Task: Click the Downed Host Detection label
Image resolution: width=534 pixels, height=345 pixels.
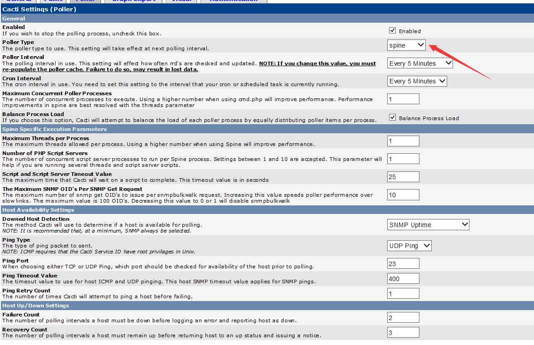Action: tap(36, 219)
